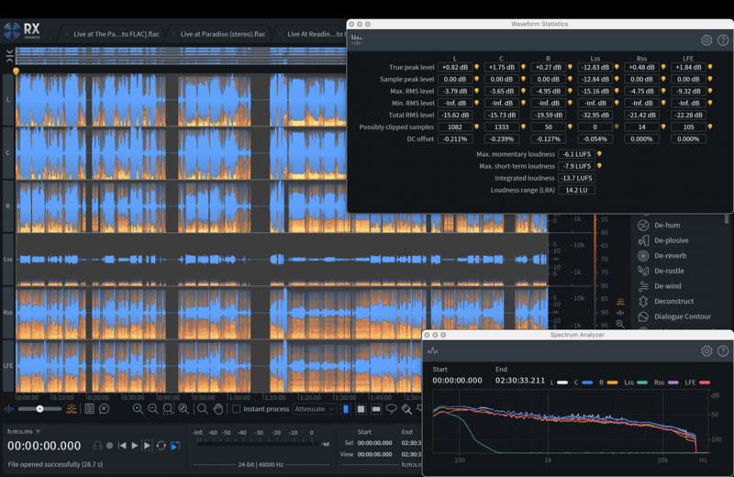Select the lasso selection tool

pyautogui.click(x=392, y=408)
